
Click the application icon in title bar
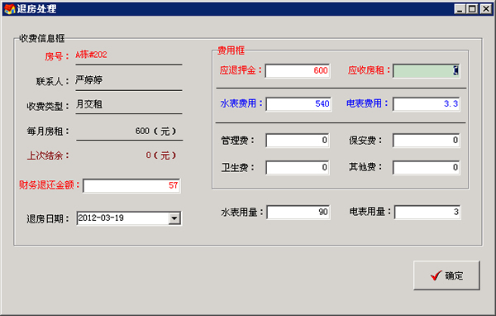coord(9,9)
